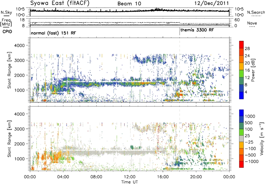This screenshot has height=184, width=265.
Task: Click the '28' power colorbar label
Action: (x=247, y=48)
